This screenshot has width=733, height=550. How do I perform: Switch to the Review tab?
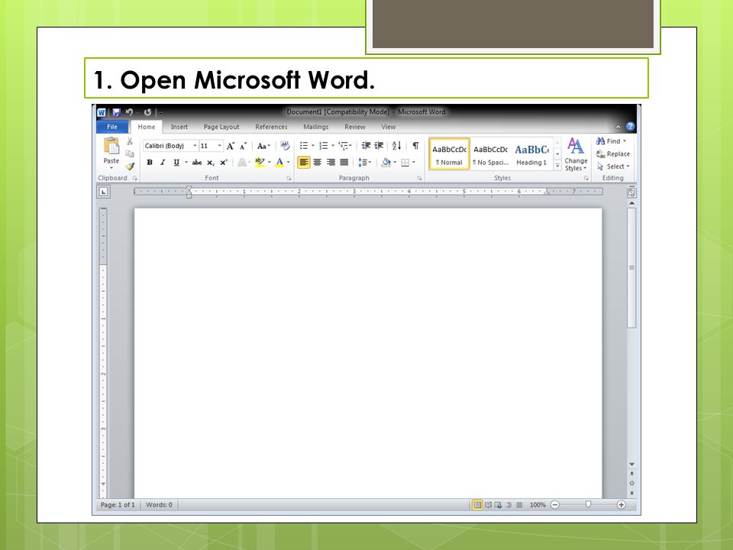pyautogui.click(x=355, y=127)
